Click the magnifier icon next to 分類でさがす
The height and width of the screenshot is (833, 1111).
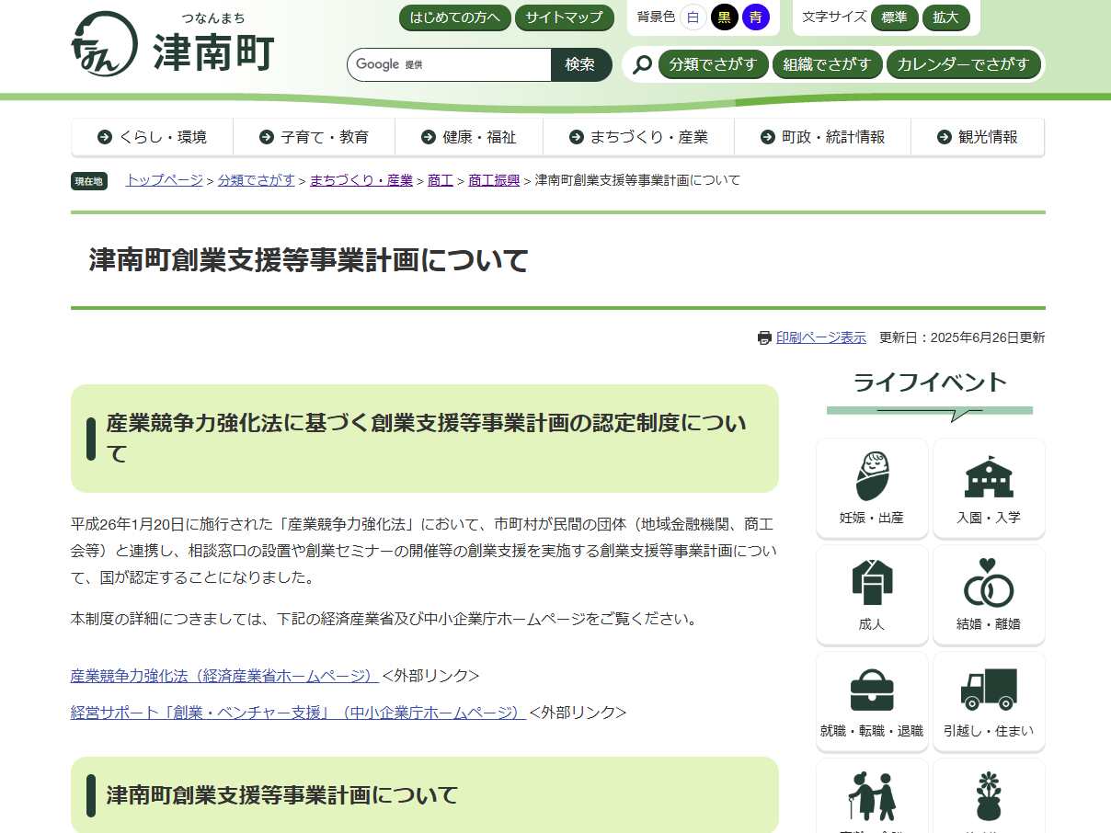643,64
